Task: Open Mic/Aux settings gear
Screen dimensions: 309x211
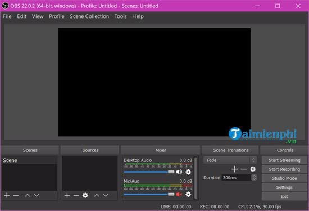Action: click(x=188, y=195)
